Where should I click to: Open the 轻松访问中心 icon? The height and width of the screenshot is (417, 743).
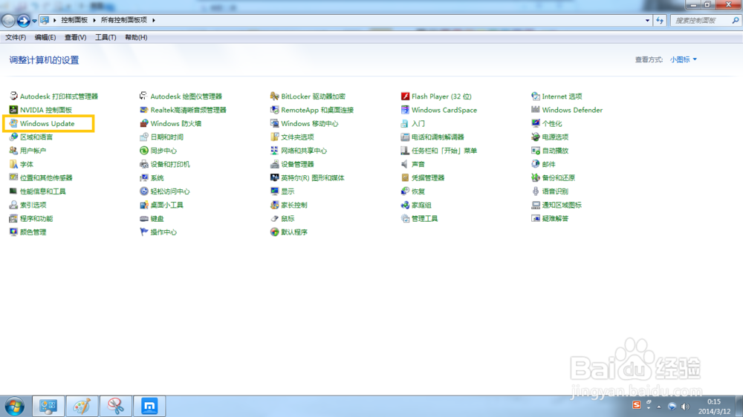tap(144, 191)
